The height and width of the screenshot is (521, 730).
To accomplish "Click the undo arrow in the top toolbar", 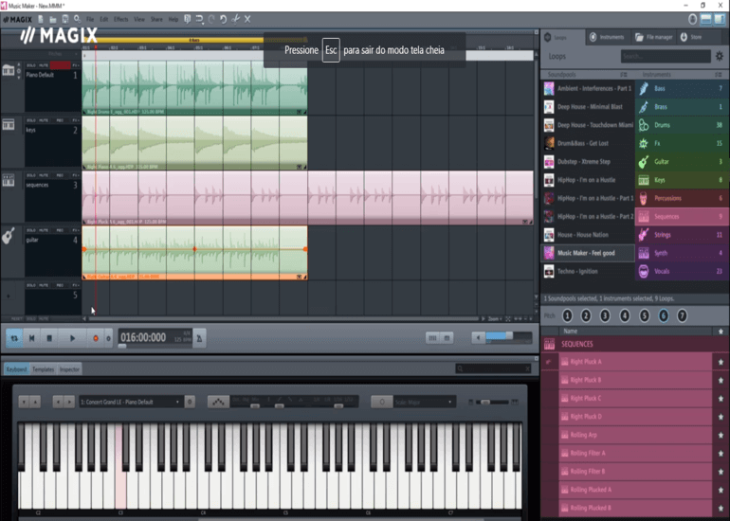I will point(224,19).
